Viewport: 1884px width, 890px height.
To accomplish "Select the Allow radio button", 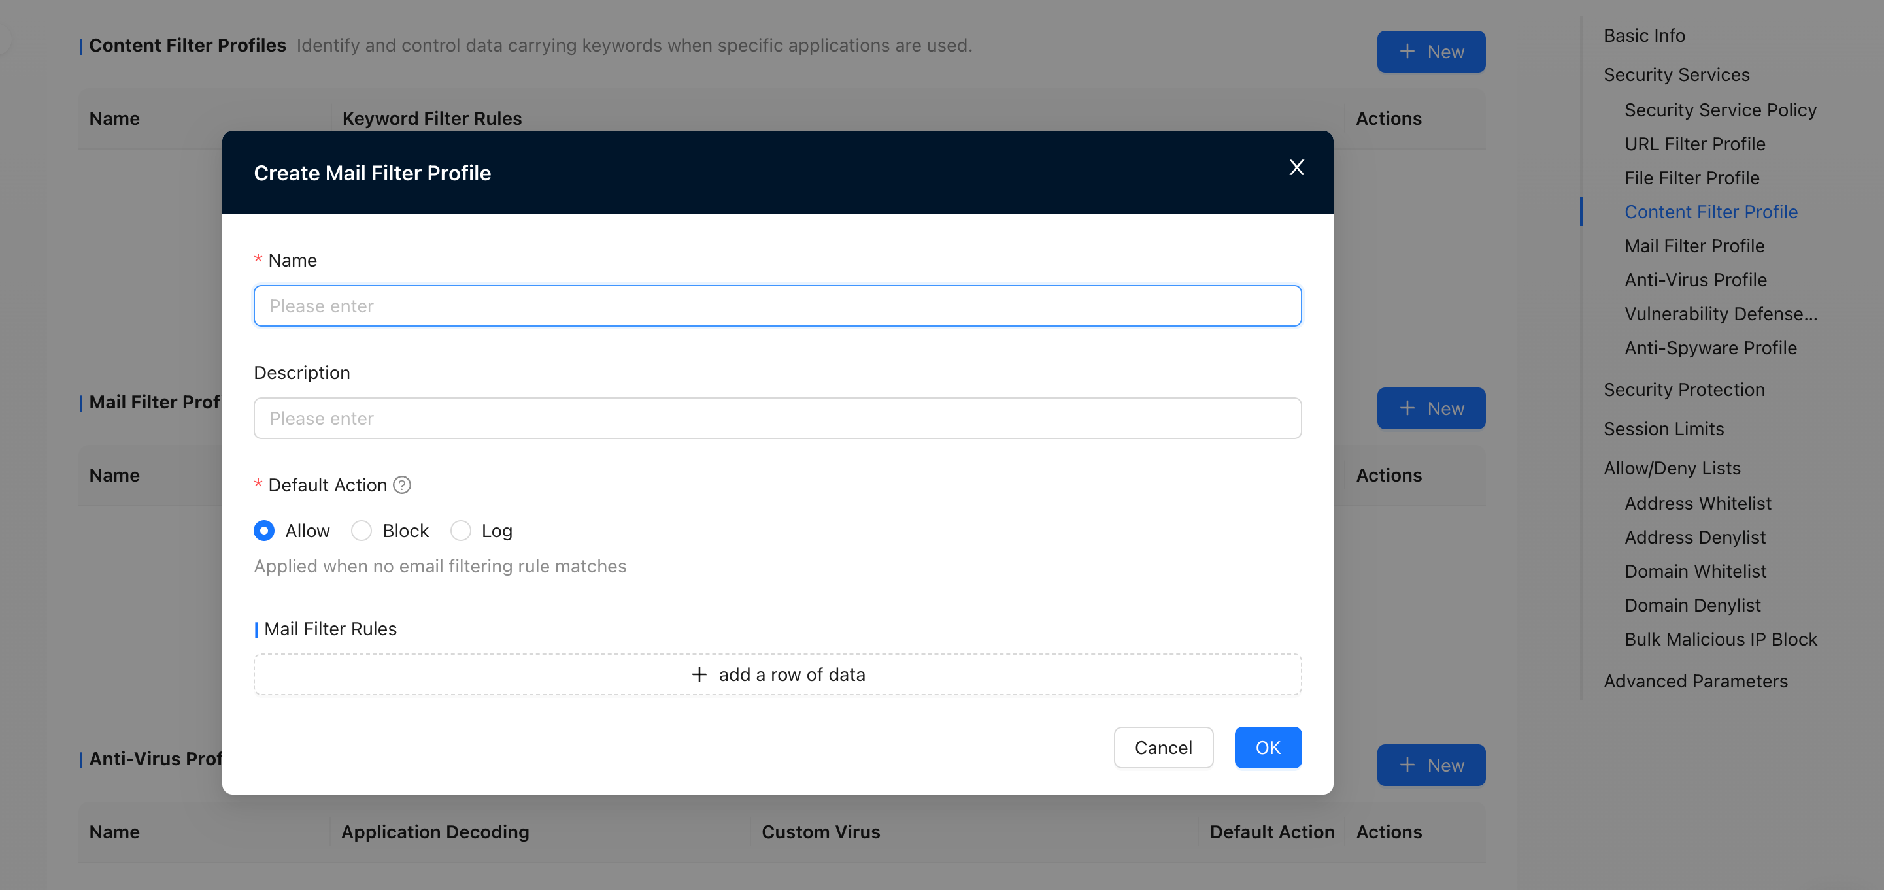I will [x=264, y=530].
